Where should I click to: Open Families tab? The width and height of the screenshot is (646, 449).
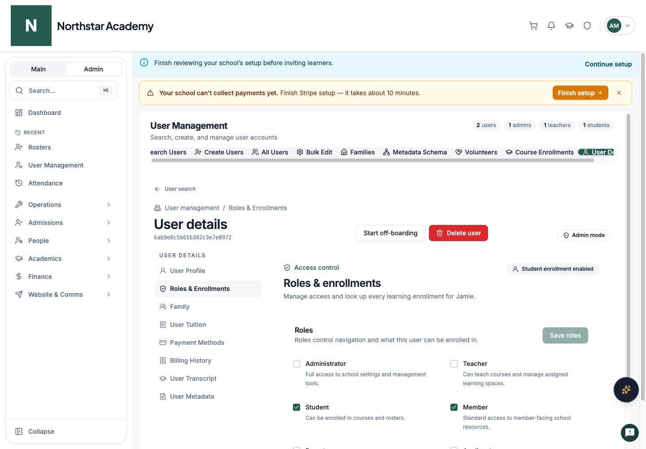(x=358, y=152)
